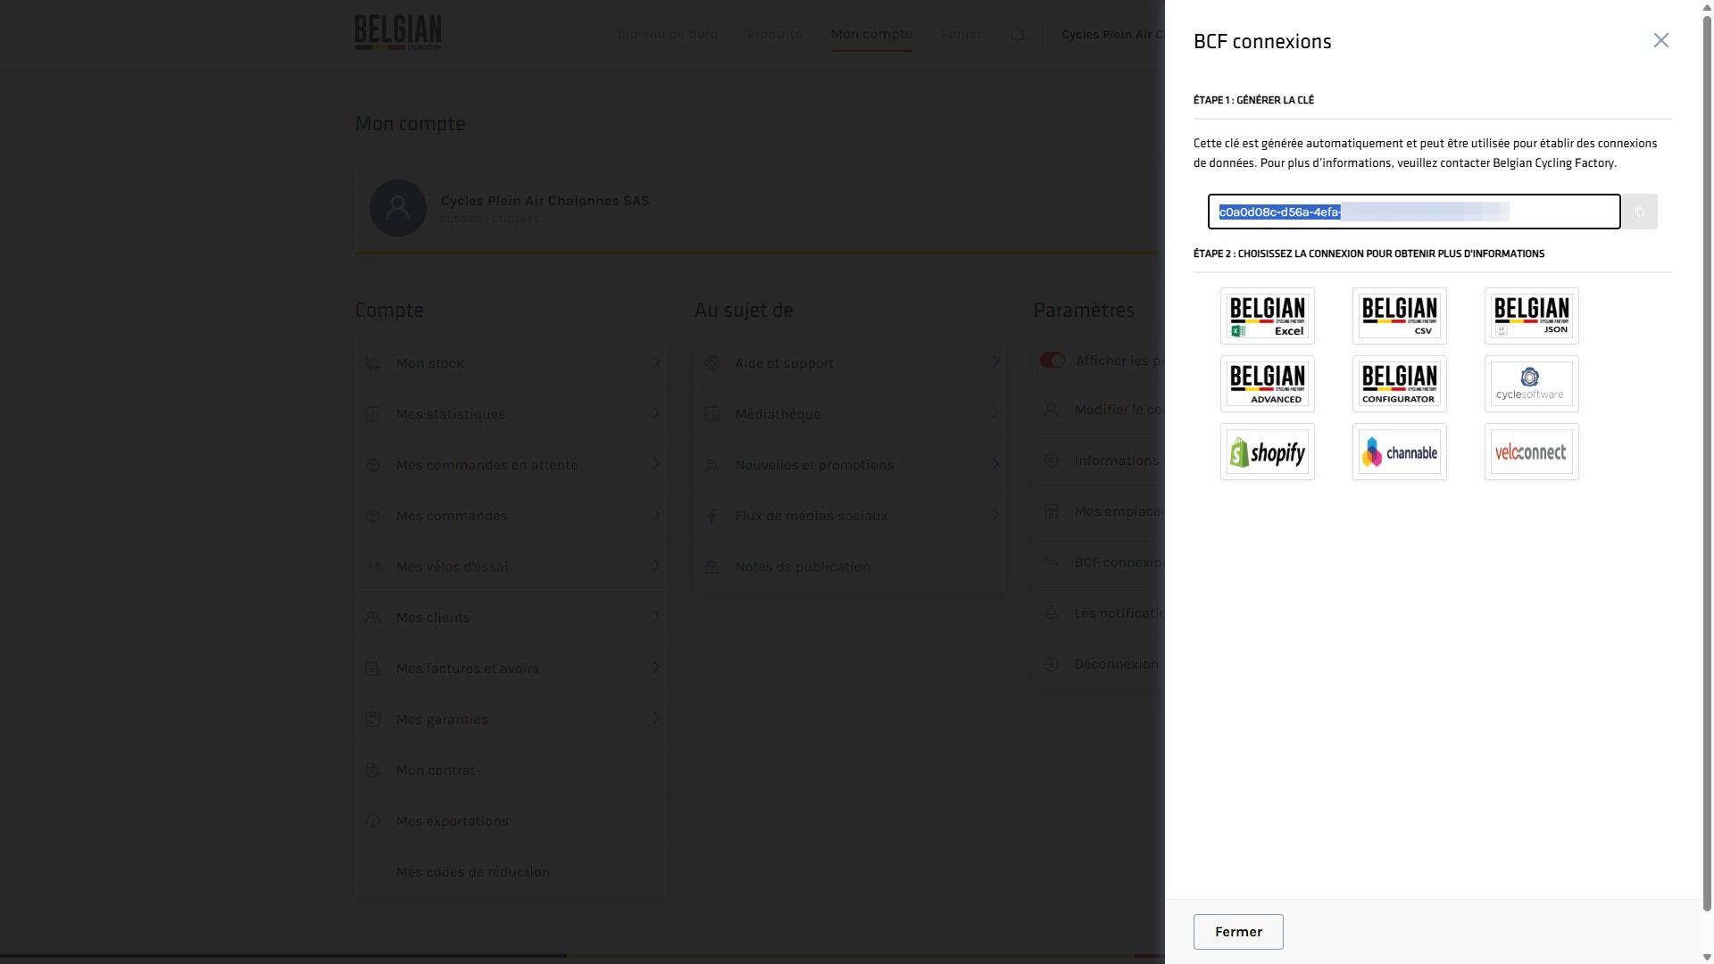Open the Belgian JSON connection tile
Image resolution: width=1714 pixels, height=964 pixels.
pos(1531,316)
